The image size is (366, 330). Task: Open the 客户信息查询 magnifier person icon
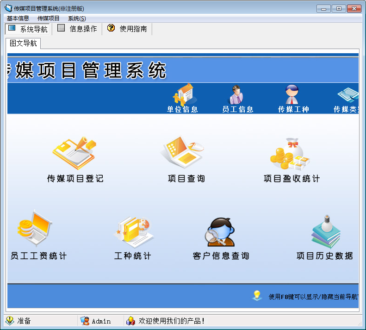220,232
